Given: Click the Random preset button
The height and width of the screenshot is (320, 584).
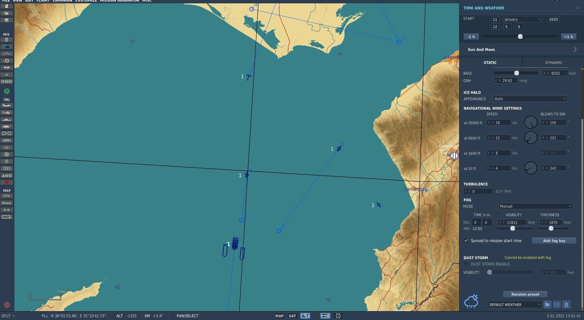Looking at the screenshot, I should pyautogui.click(x=525, y=294).
